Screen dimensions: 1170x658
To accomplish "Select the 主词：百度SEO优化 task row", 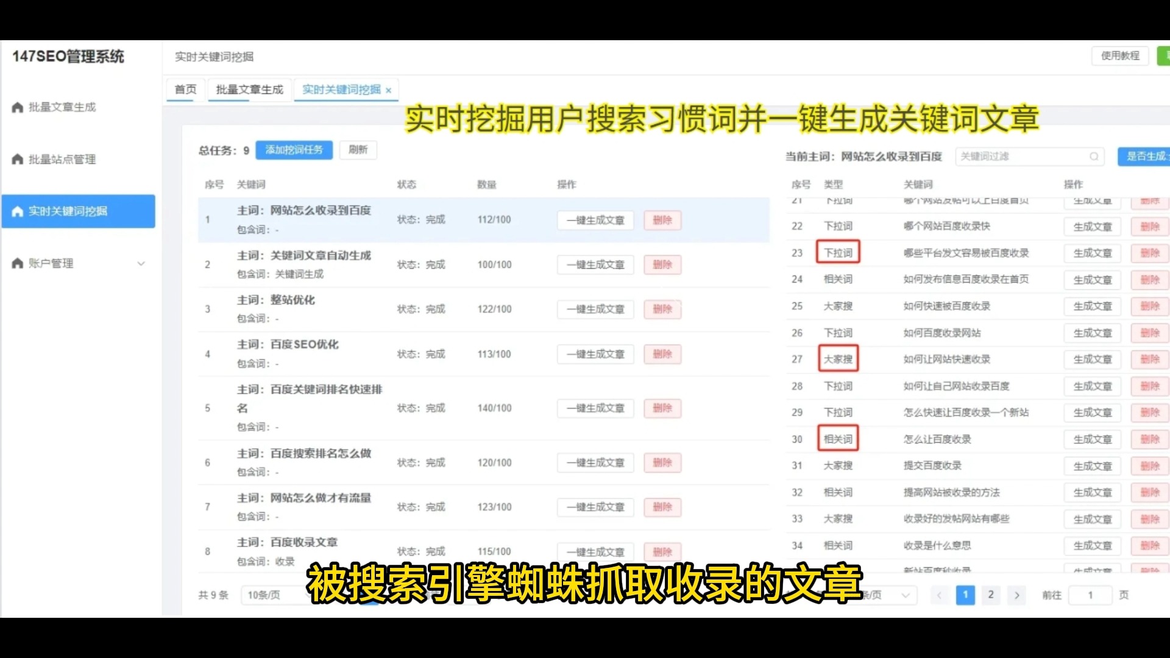I will click(x=484, y=354).
